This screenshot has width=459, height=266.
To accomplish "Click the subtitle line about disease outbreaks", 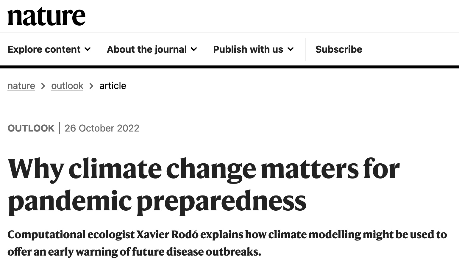I will [134, 252].
